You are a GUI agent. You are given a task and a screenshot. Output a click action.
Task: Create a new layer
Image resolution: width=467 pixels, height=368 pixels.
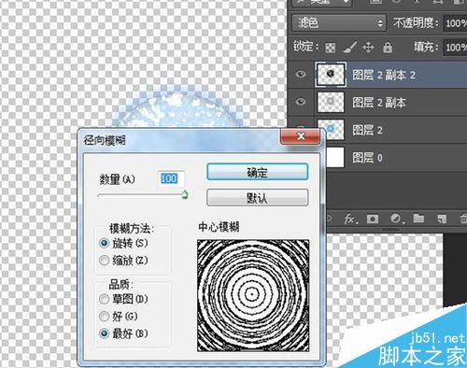(442, 219)
